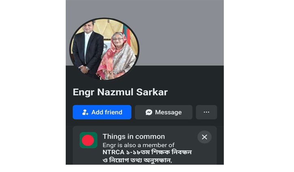Open the circular profile picture

104,49
